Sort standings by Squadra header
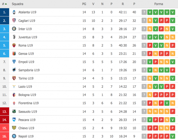The height and width of the screenshot is (140, 178). click(18, 4)
